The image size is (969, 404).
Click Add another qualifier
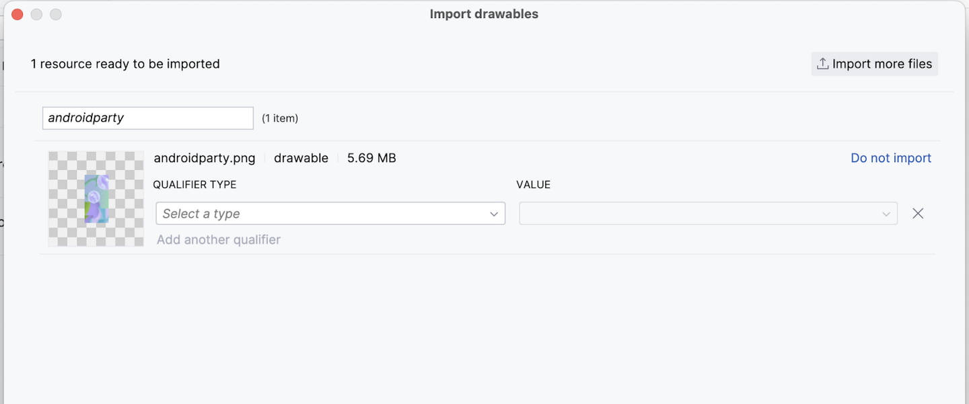pyautogui.click(x=218, y=239)
